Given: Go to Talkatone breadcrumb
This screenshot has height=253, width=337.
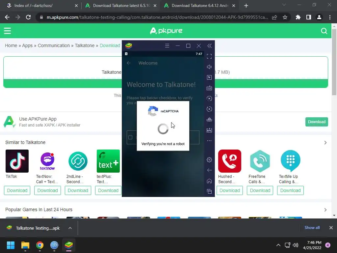Looking at the screenshot, I should click(x=85, y=45).
